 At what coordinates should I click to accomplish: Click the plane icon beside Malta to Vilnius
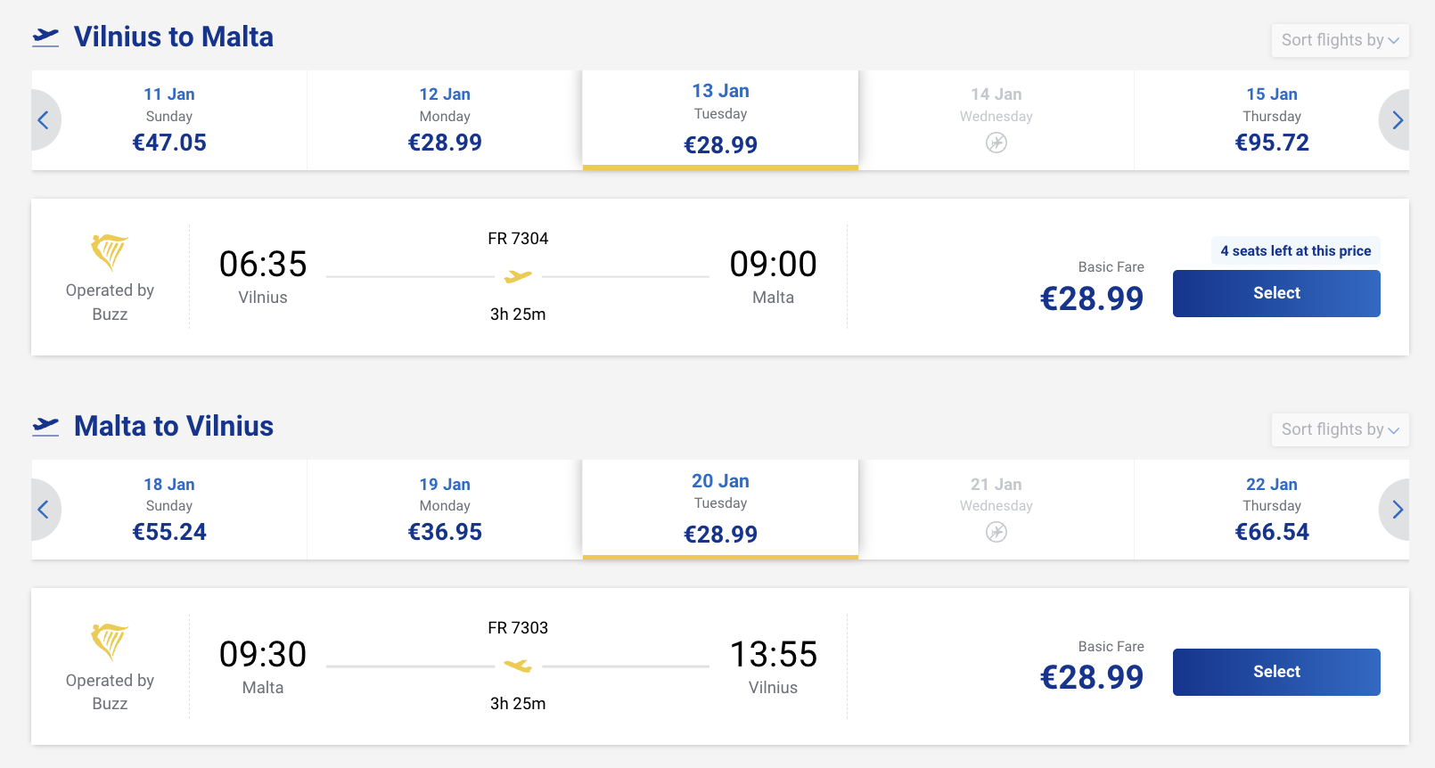(x=45, y=426)
